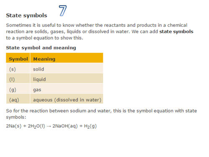
Task: Select the (s) symbol cell
Action: tap(18, 68)
